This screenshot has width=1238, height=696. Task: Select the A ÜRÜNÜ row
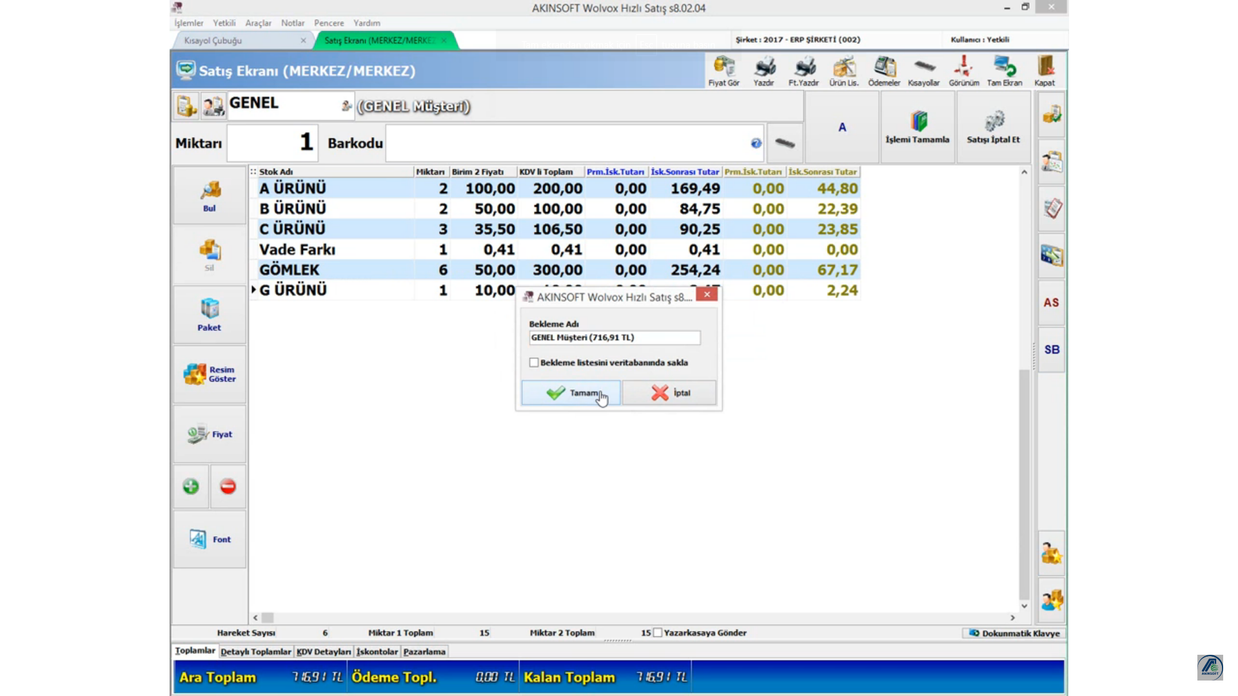pyautogui.click(x=555, y=188)
